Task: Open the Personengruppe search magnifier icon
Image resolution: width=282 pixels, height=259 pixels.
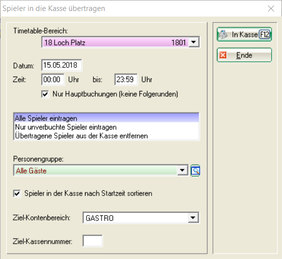Action: pos(195,170)
